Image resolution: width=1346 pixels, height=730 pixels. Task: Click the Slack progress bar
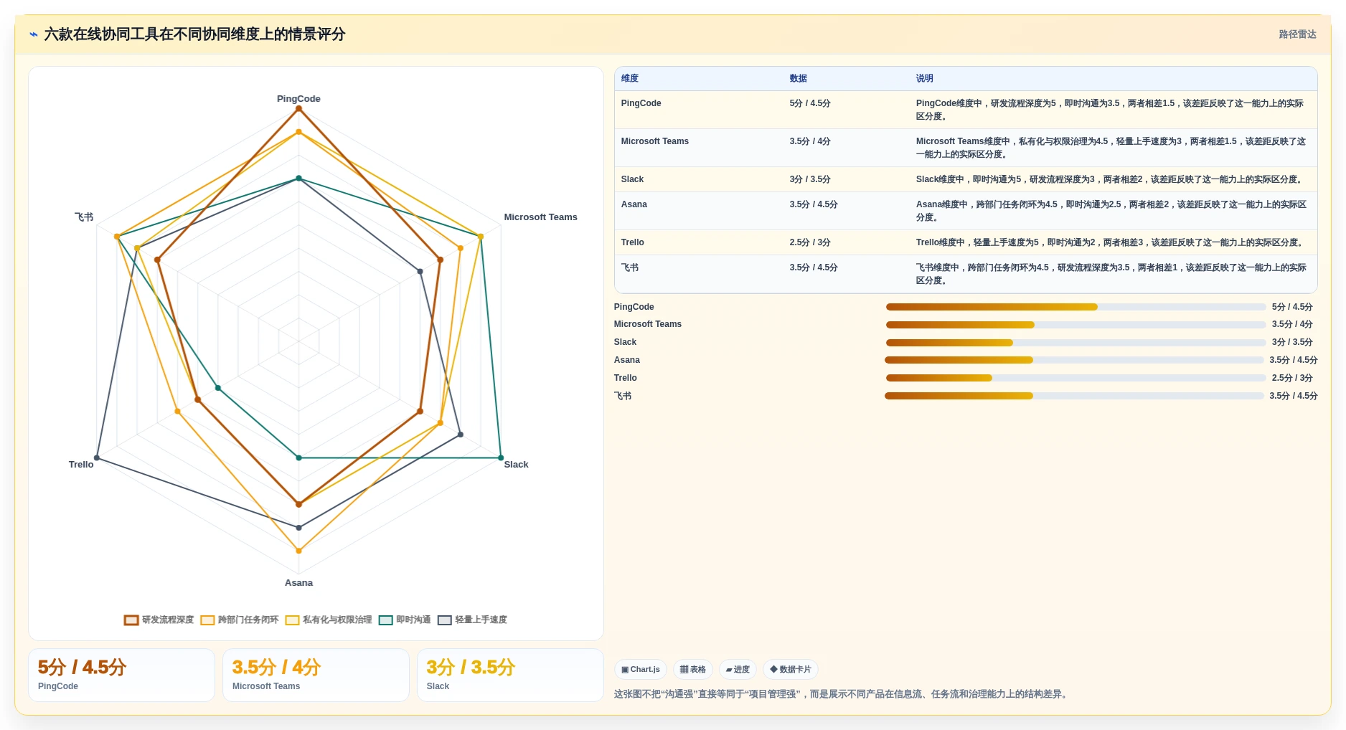point(1076,343)
